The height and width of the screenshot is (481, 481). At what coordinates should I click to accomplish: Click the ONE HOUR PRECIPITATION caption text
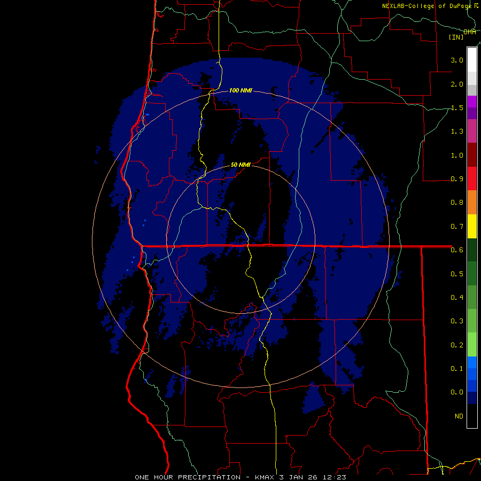tap(188, 477)
